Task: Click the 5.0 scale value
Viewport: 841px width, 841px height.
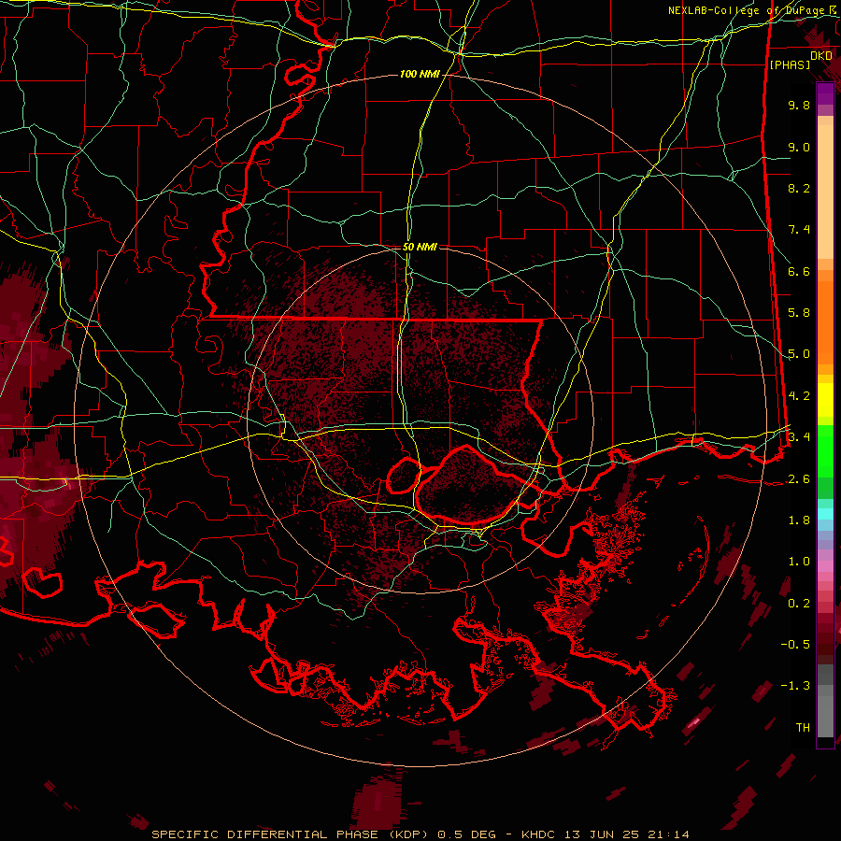Action: point(799,354)
